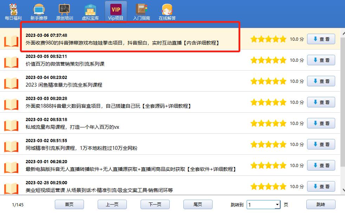345x213 pixels.
Task: Select title 2023 闲鱼精准暴力引流全系列课程
Action: point(64,85)
